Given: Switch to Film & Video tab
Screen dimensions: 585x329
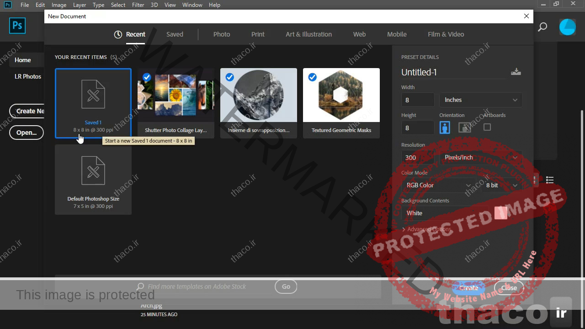Looking at the screenshot, I should (x=446, y=34).
